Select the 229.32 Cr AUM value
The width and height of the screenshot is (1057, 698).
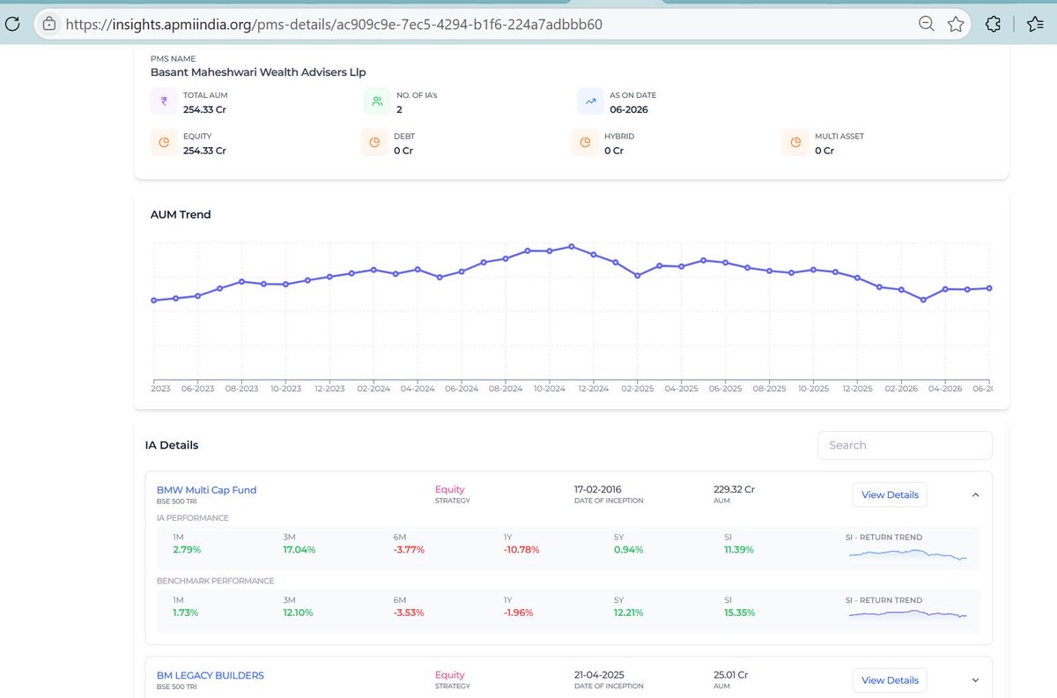[734, 489]
